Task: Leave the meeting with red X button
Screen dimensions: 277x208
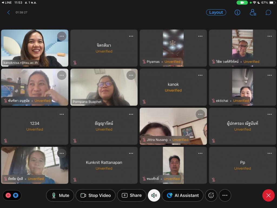Action: click(x=268, y=195)
